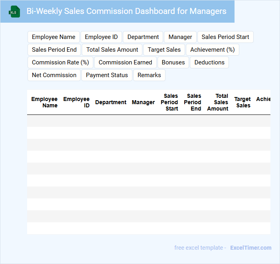Click the Department column header in table
Viewport: 280px width, 264px height.
110,102
